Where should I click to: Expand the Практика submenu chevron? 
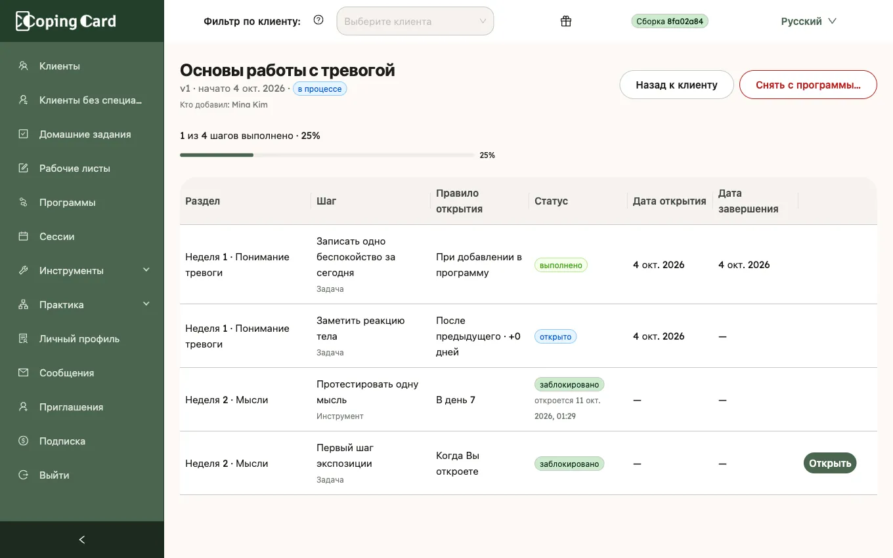click(x=146, y=304)
